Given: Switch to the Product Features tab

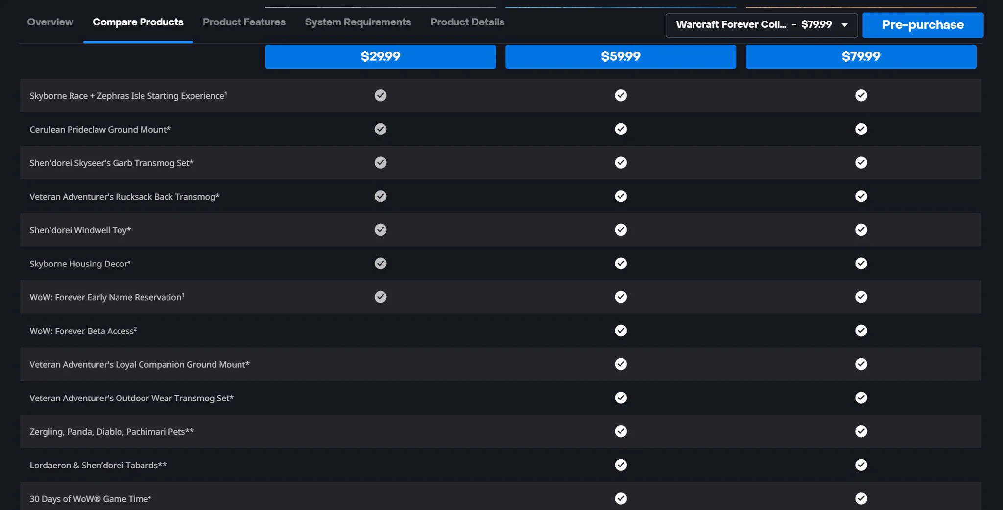Looking at the screenshot, I should click(244, 22).
